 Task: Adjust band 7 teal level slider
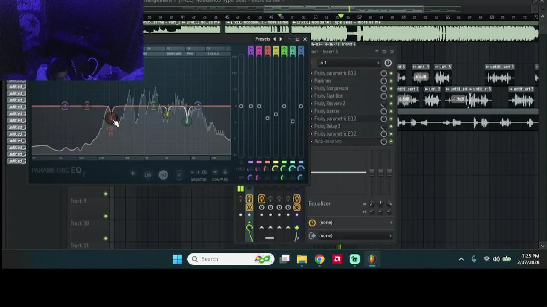[292, 122]
